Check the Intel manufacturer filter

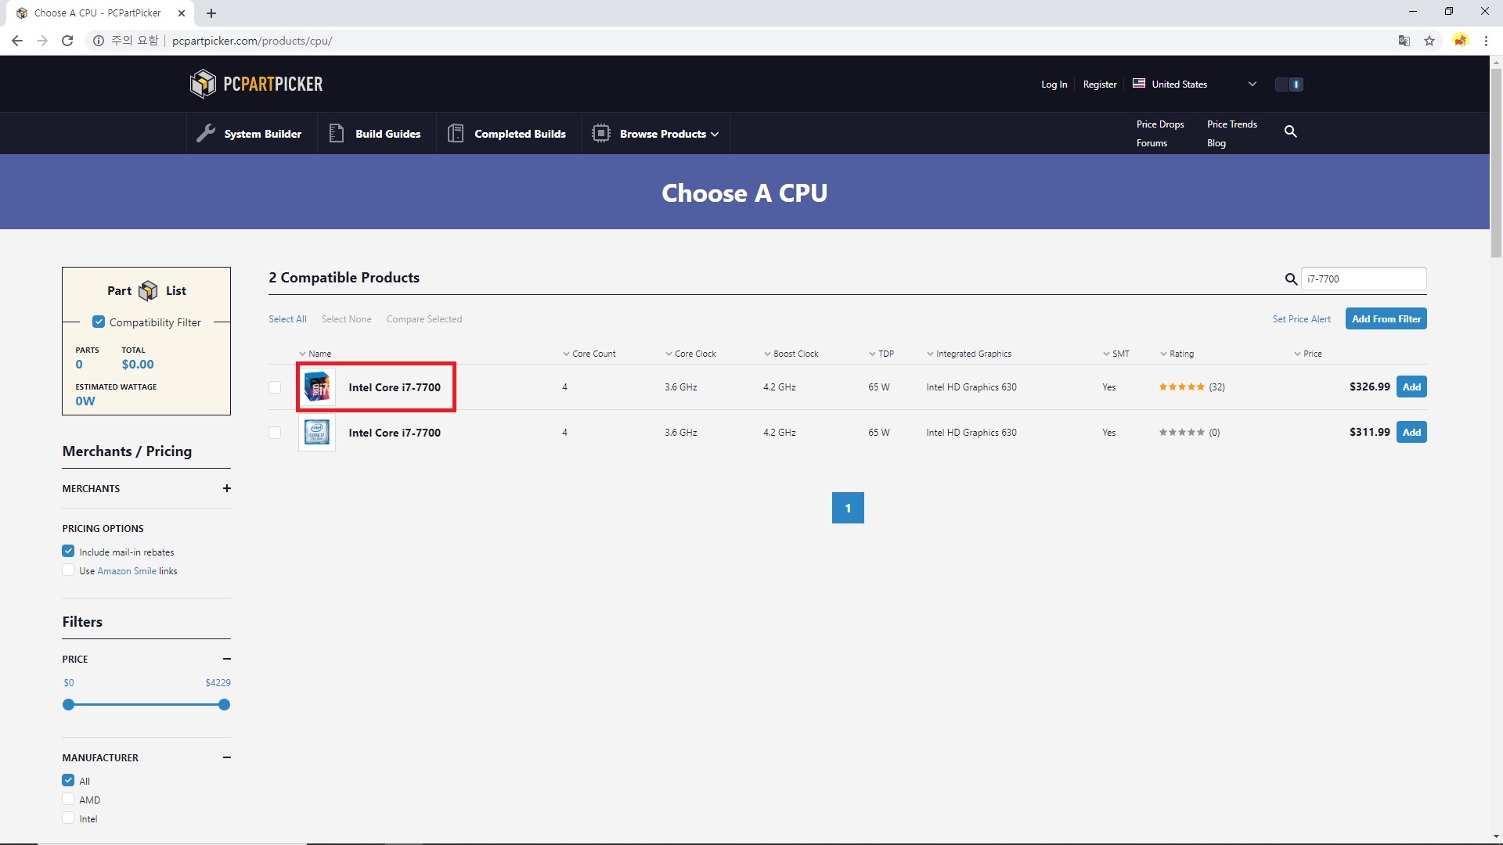point(68,818)
